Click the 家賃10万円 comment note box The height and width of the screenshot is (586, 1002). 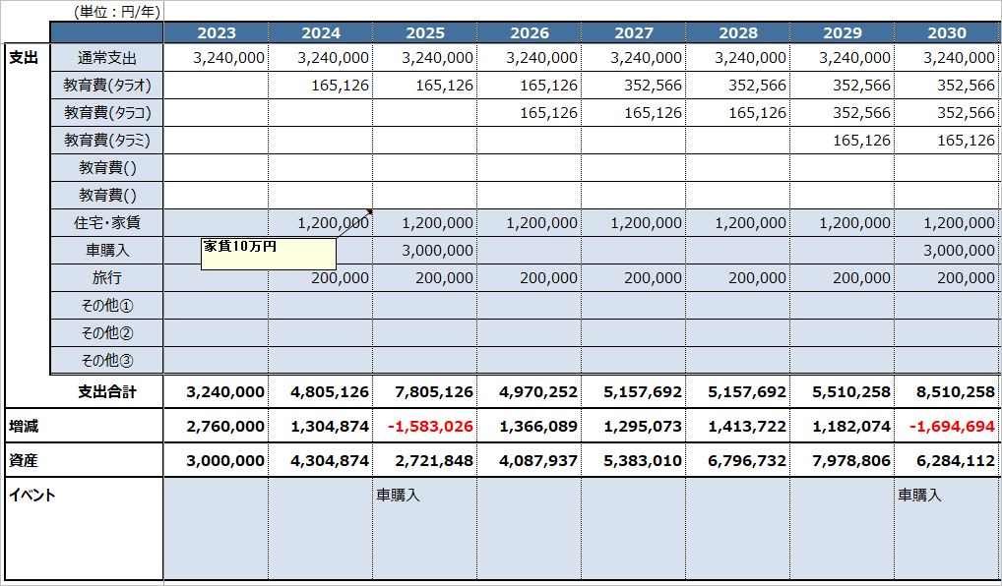coord(269,254)
